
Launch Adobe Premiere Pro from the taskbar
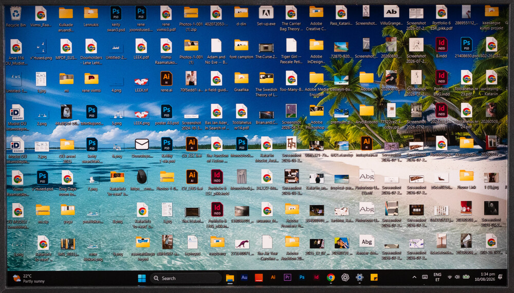click(287, 277)
